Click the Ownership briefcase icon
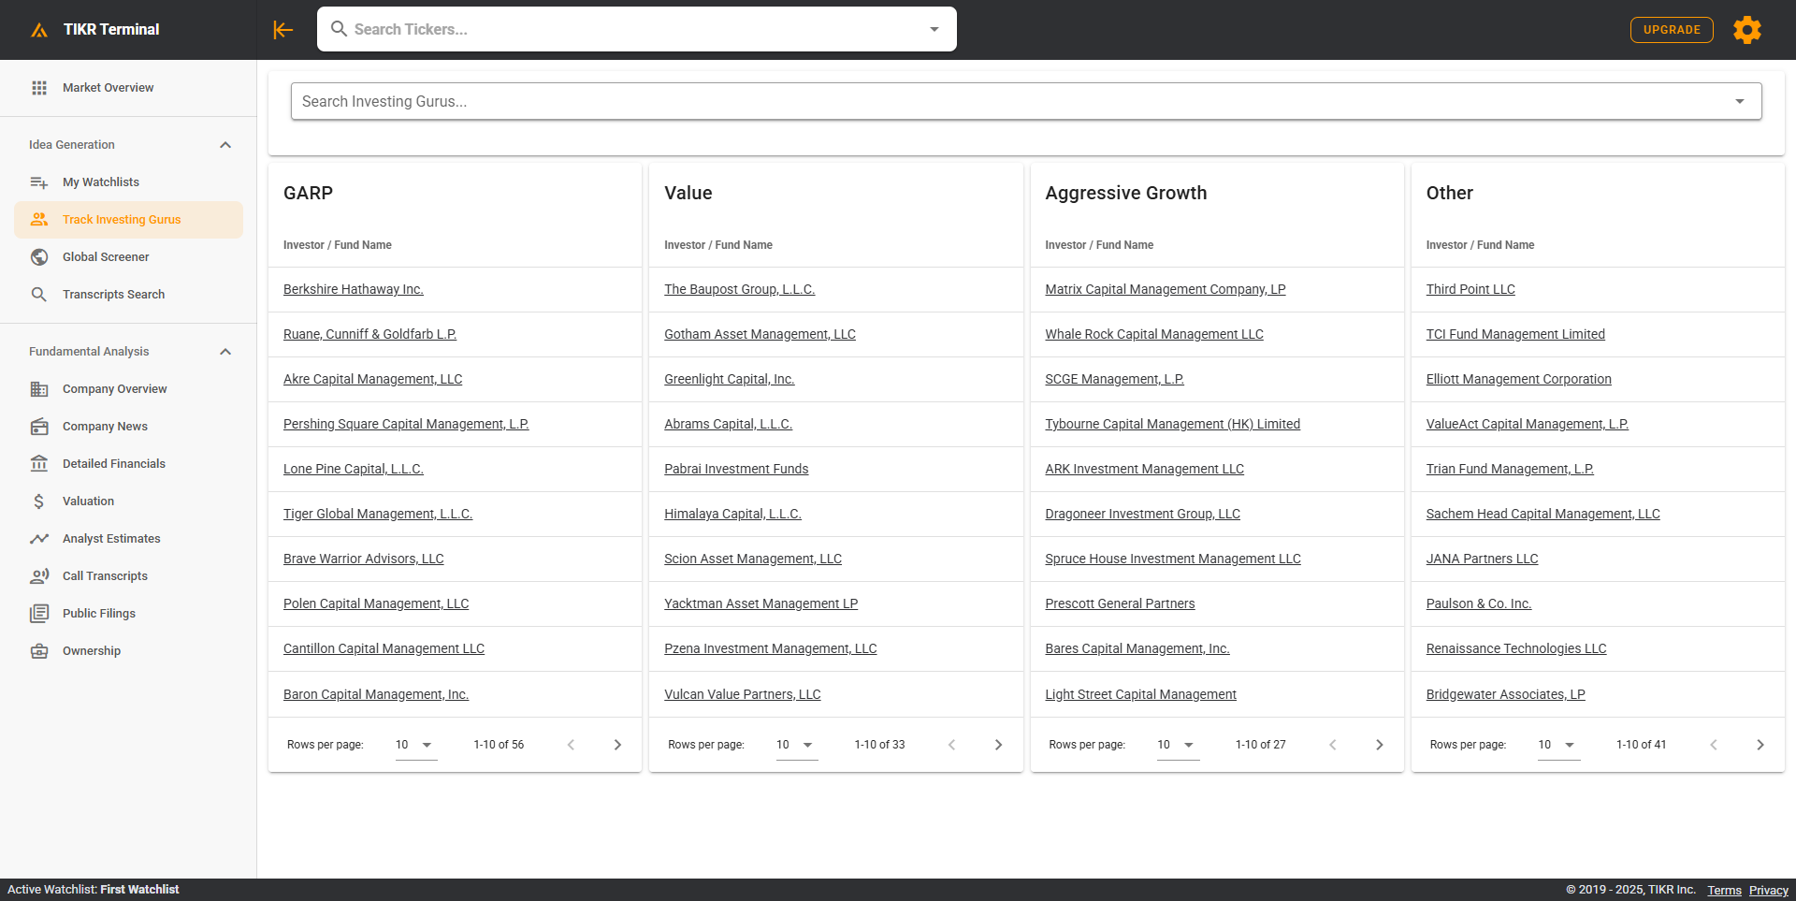Viewport: 1796px width, 901px height. pos(39,651)
